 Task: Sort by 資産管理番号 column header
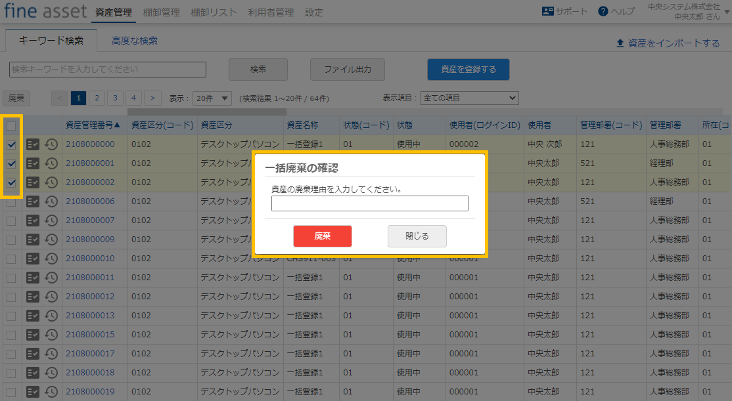tap(93, 125)
